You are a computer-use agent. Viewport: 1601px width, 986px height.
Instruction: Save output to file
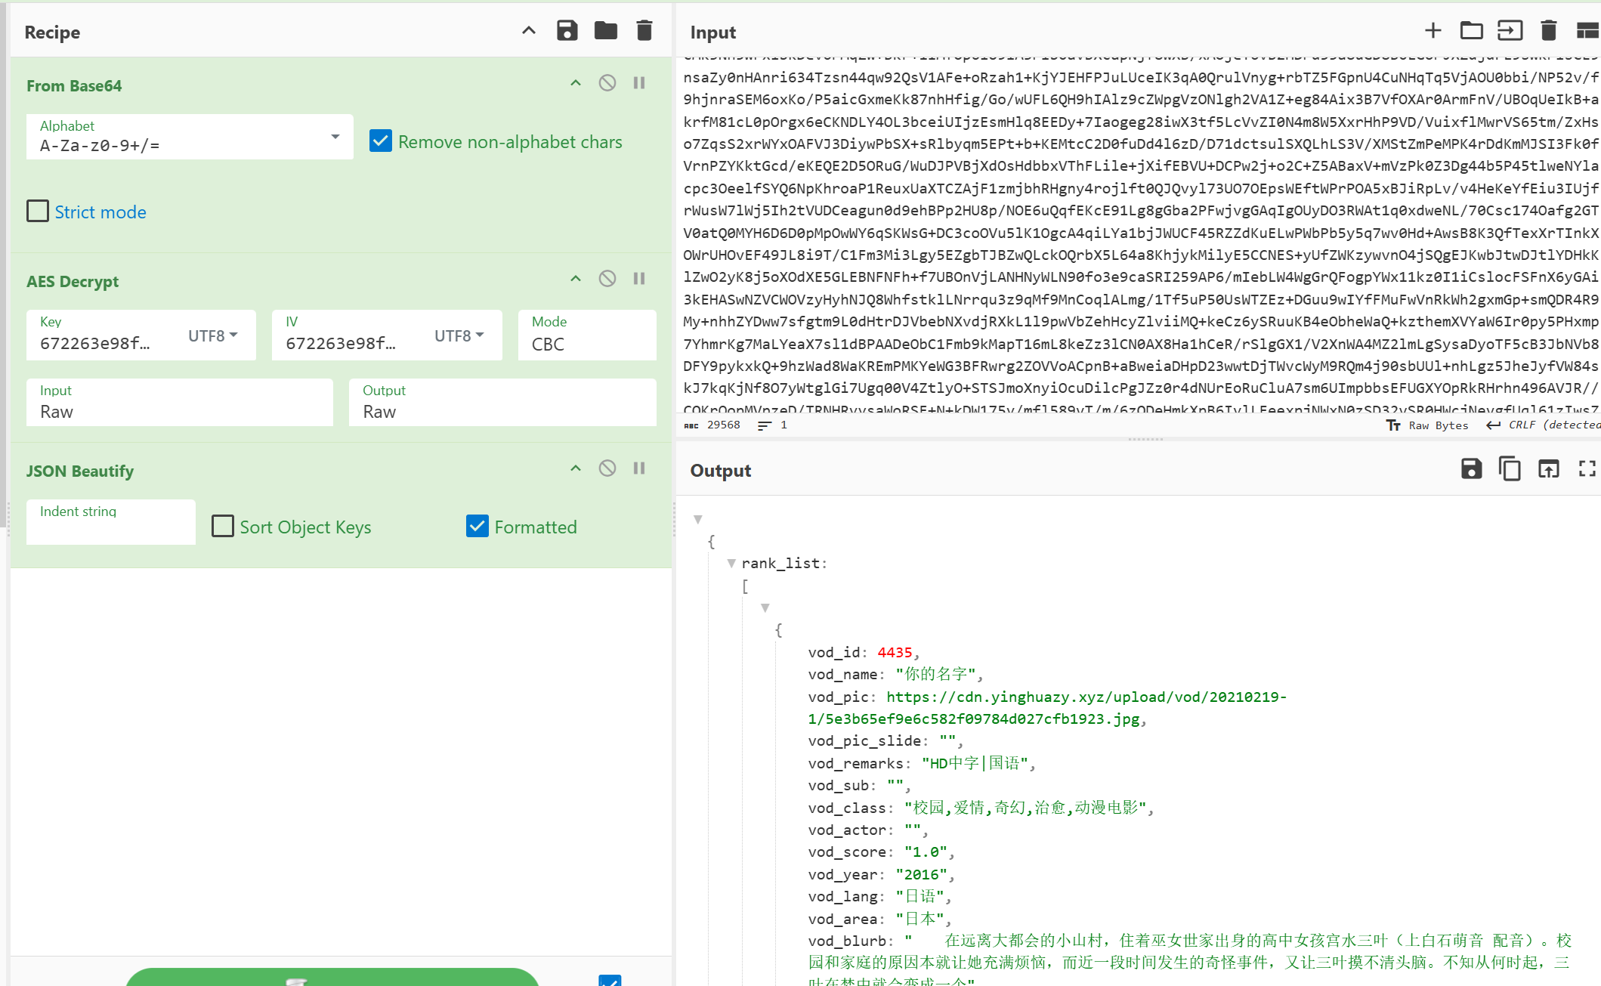1470,469
